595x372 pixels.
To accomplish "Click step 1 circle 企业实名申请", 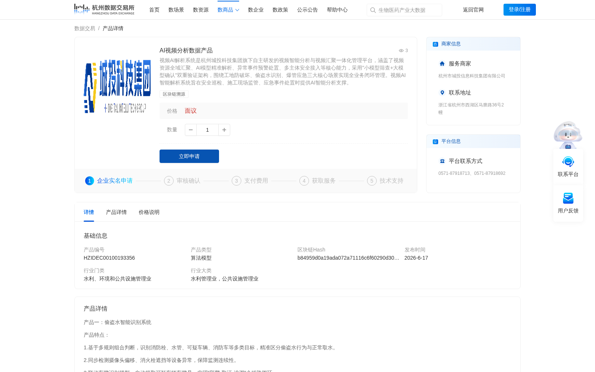I will [90, 181].
